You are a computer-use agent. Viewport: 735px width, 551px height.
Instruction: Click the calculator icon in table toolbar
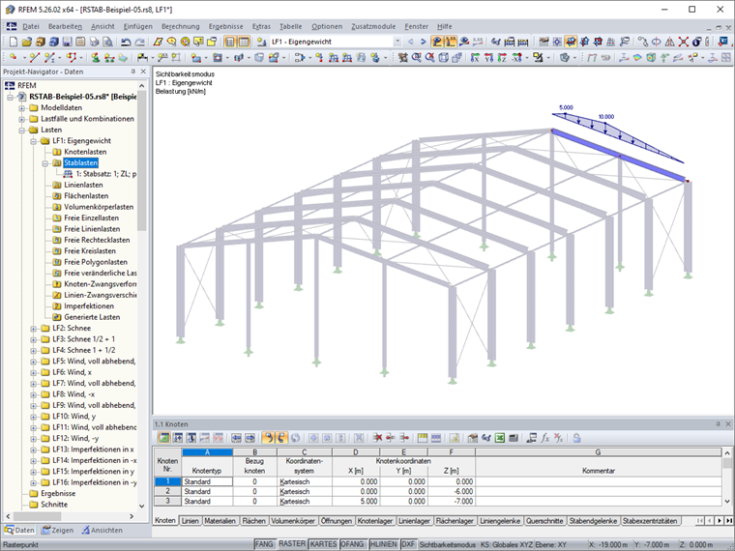(x=514, y=438)
